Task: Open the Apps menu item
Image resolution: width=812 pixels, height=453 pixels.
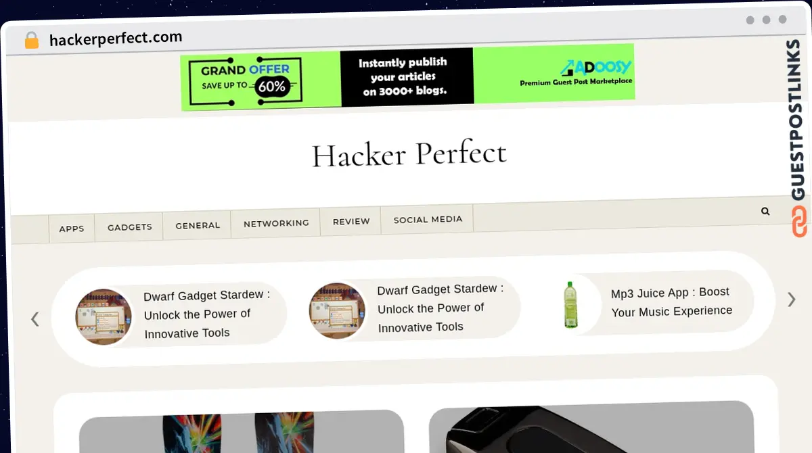Action: pyautogui.click(x=72, y=229)
